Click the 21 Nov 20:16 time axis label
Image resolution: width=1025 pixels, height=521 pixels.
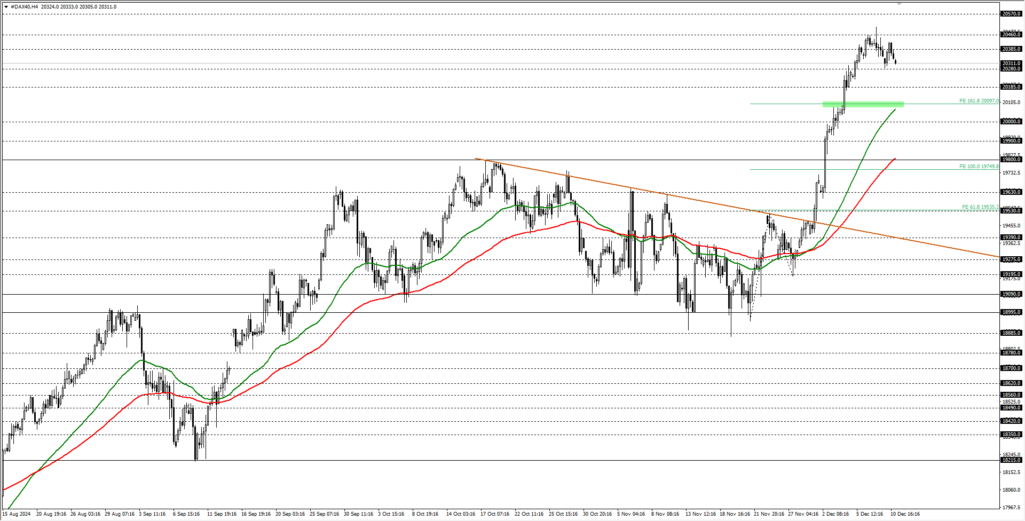click(769, 514)
